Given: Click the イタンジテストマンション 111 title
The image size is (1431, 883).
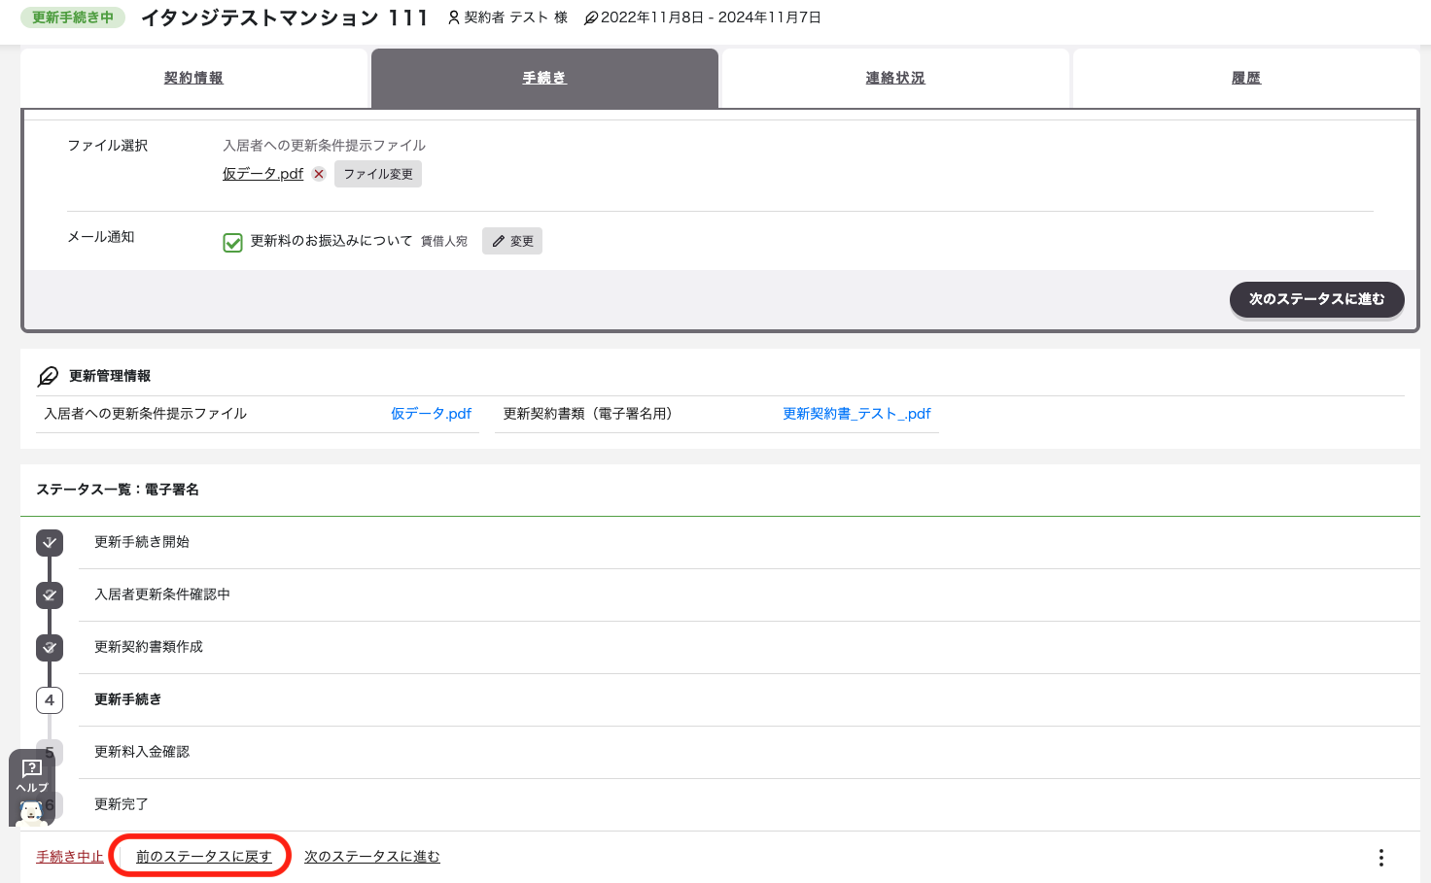Looking at the screenshot, I should click(x=285, y=17).
